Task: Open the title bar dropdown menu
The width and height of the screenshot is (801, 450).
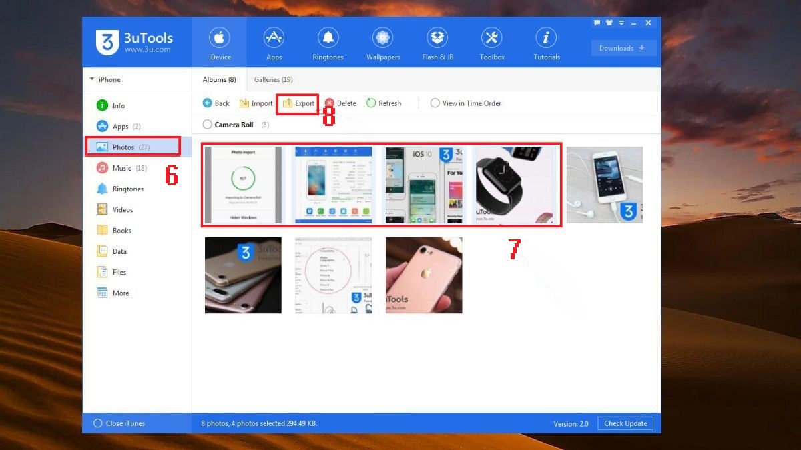Action: (621, 23)
